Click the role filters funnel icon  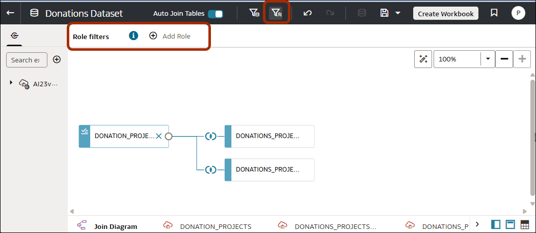point(276,13)
